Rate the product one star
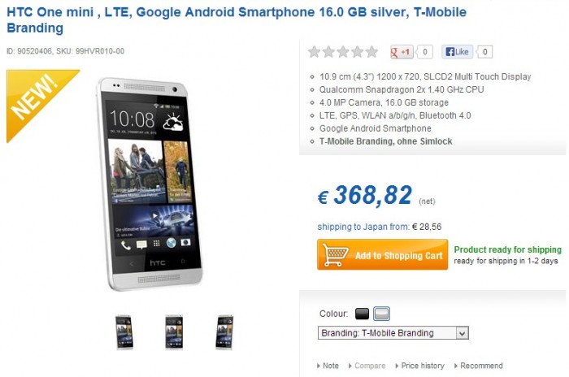 coord(315,52)
